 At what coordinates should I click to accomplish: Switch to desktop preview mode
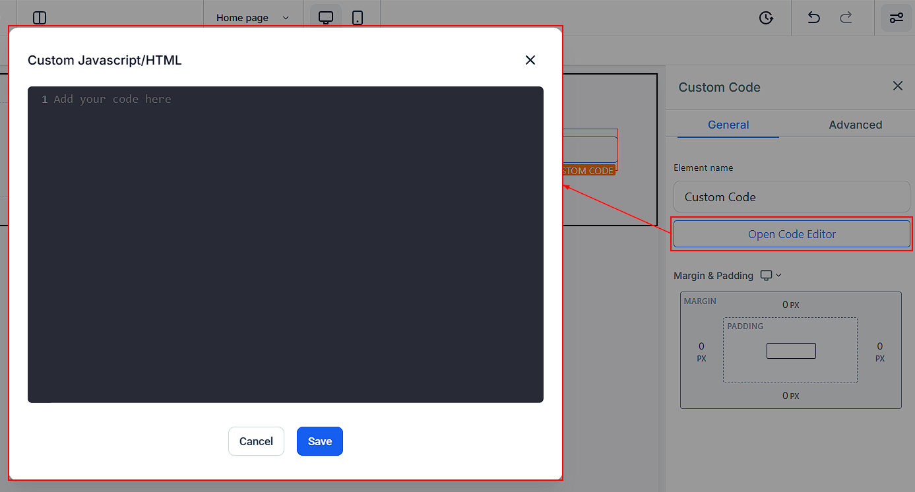click(326, 18)
